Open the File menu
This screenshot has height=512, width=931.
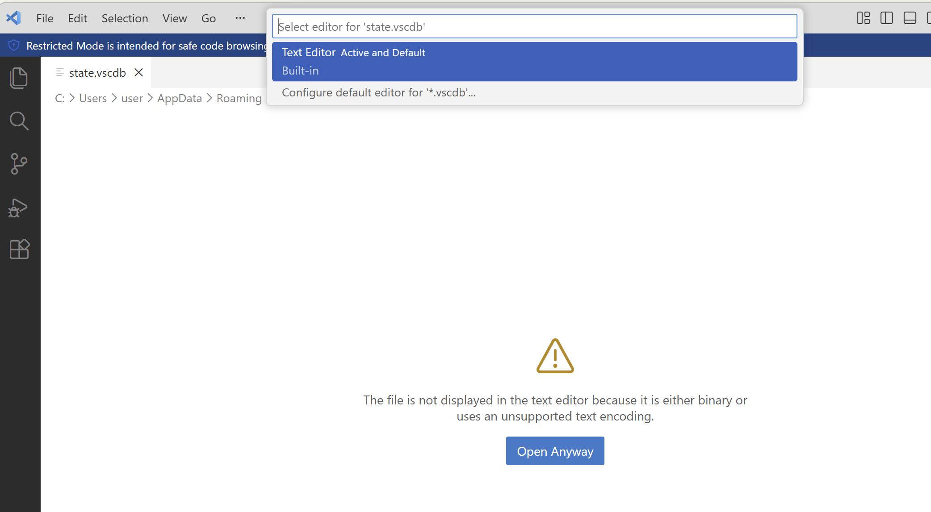pyautogui.click(x=45, y=18)
